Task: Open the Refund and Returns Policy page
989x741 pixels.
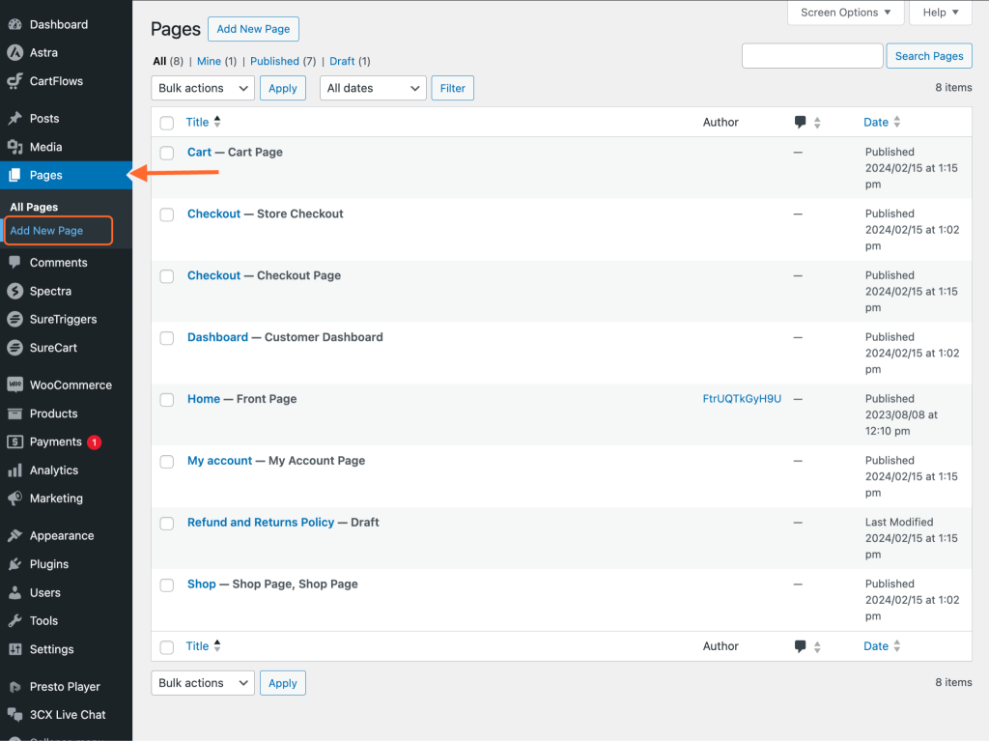Action: tap(261, 523)
